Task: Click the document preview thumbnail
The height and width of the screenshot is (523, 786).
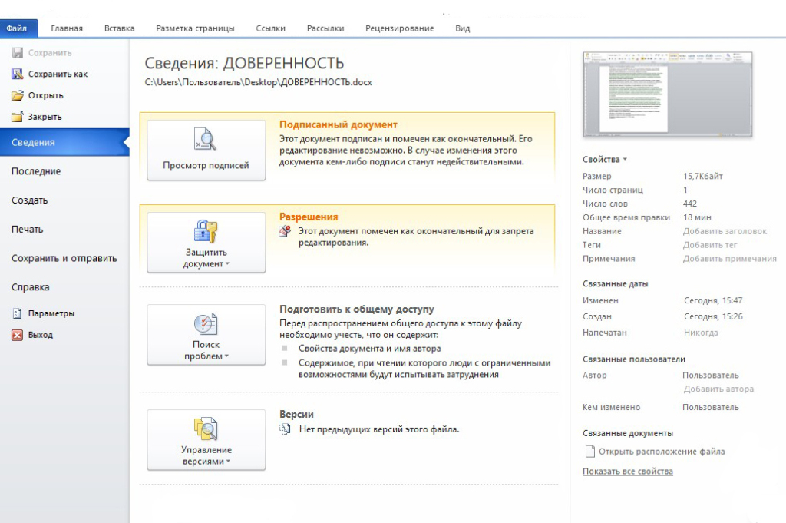Action: point(668,95)
